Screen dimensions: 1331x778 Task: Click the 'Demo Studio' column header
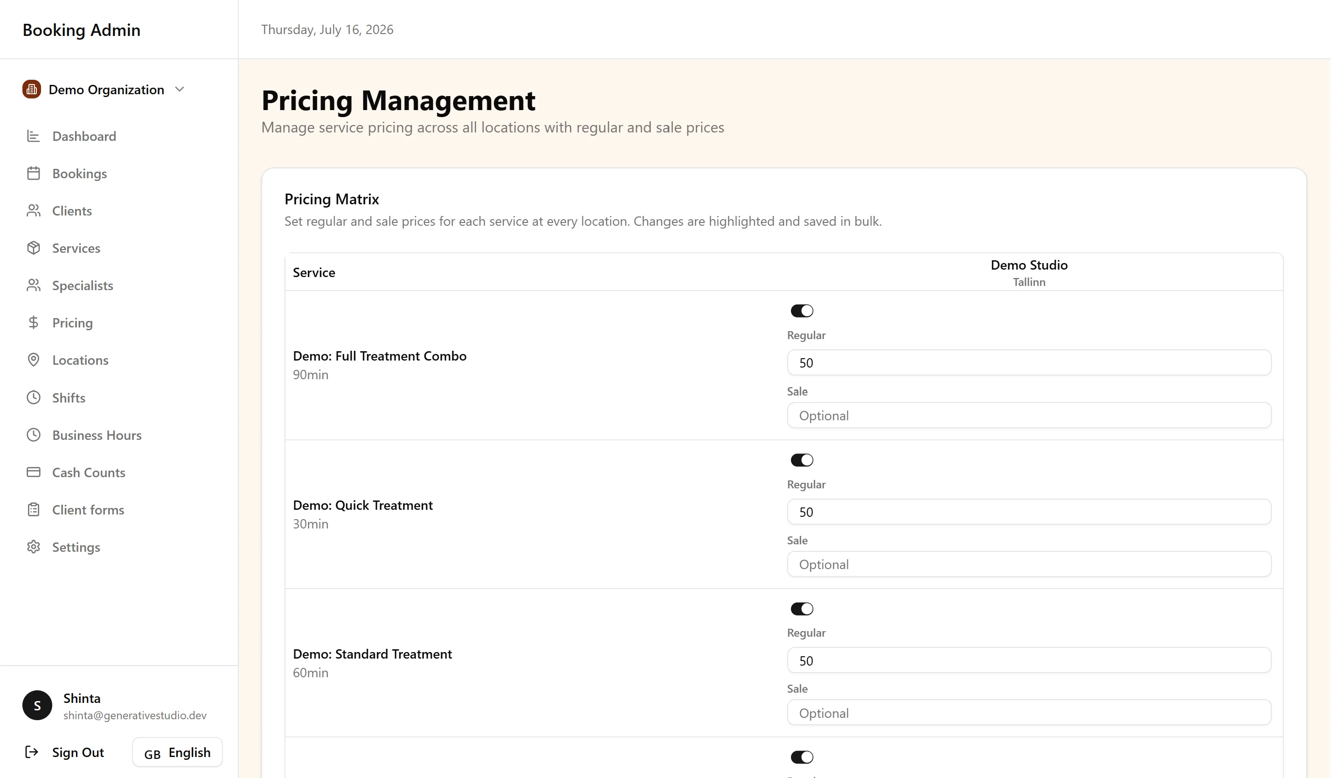tap(1029, 265)
